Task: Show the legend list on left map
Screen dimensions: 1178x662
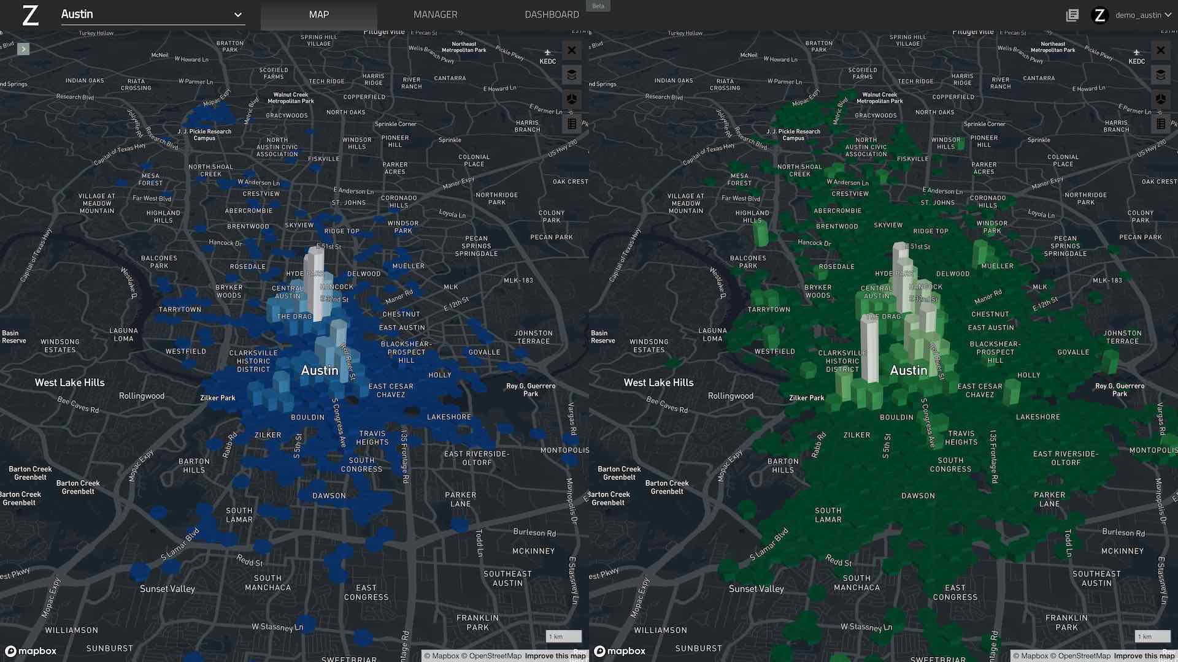Action: pyautogui.click(x=571, y=124)
